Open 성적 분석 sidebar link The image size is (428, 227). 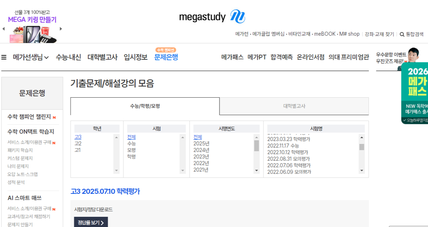coord(16,182)
